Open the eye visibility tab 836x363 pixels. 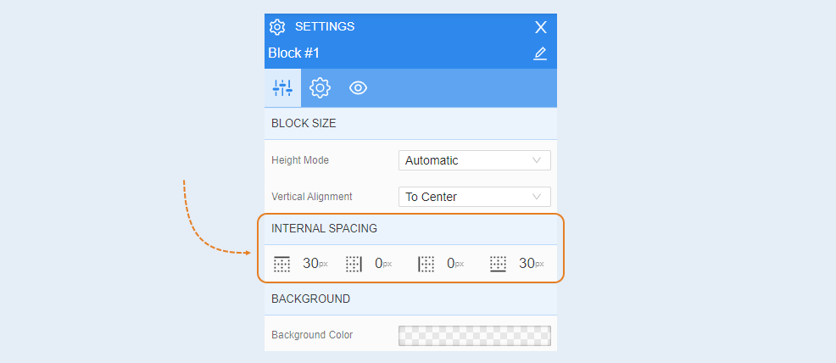tap(359, 88)
